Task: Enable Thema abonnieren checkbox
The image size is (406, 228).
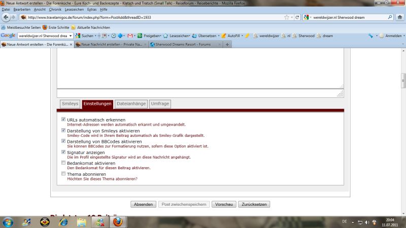Action: pos(63,174)
